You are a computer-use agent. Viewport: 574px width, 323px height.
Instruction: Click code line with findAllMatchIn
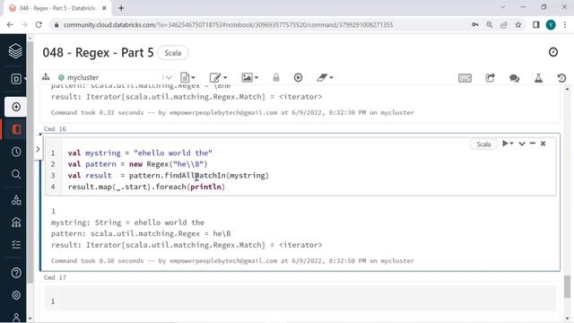(169, 176)
